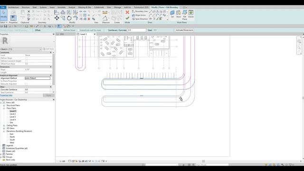Collapse the Dimensions section
Screen dimensions: 304x171
coord(51,66)
